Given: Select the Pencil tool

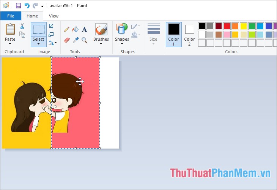Looking at the screenshot, I should coord(66,30).
